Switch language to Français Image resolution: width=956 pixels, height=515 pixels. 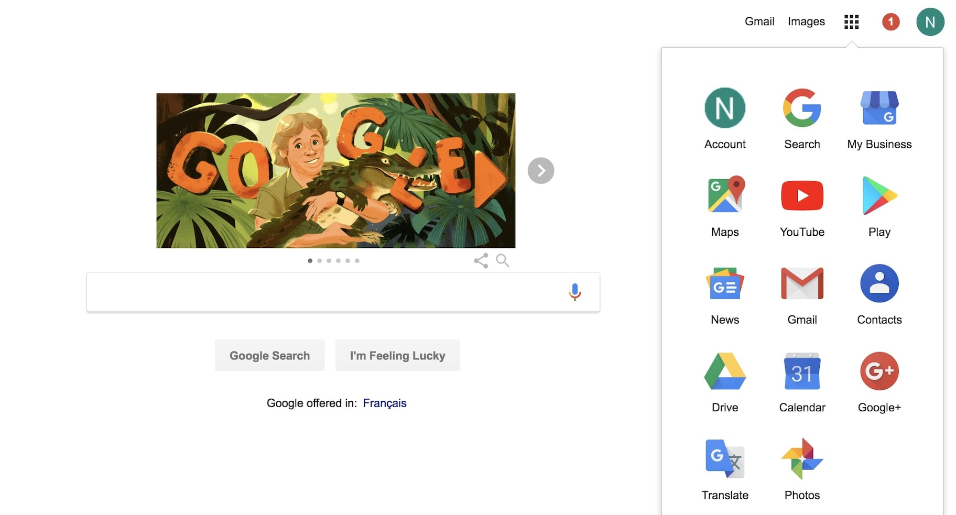point(384,403)
